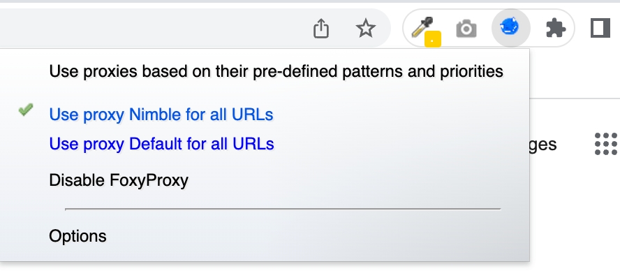
Task: Bookmark this page with the star icon
Action: 365,29
